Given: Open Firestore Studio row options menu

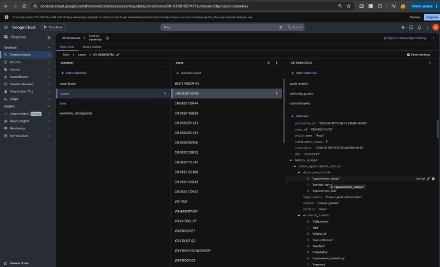Looking at the screenshot, I should (x=49, y=55).
